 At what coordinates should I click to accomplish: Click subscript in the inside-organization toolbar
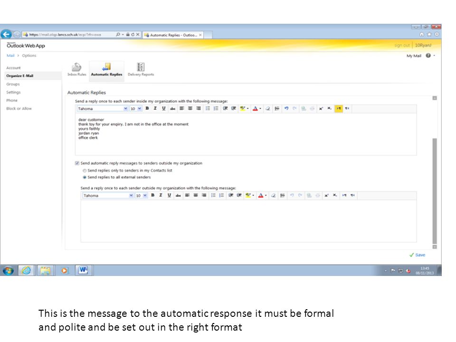coord(330,108)
